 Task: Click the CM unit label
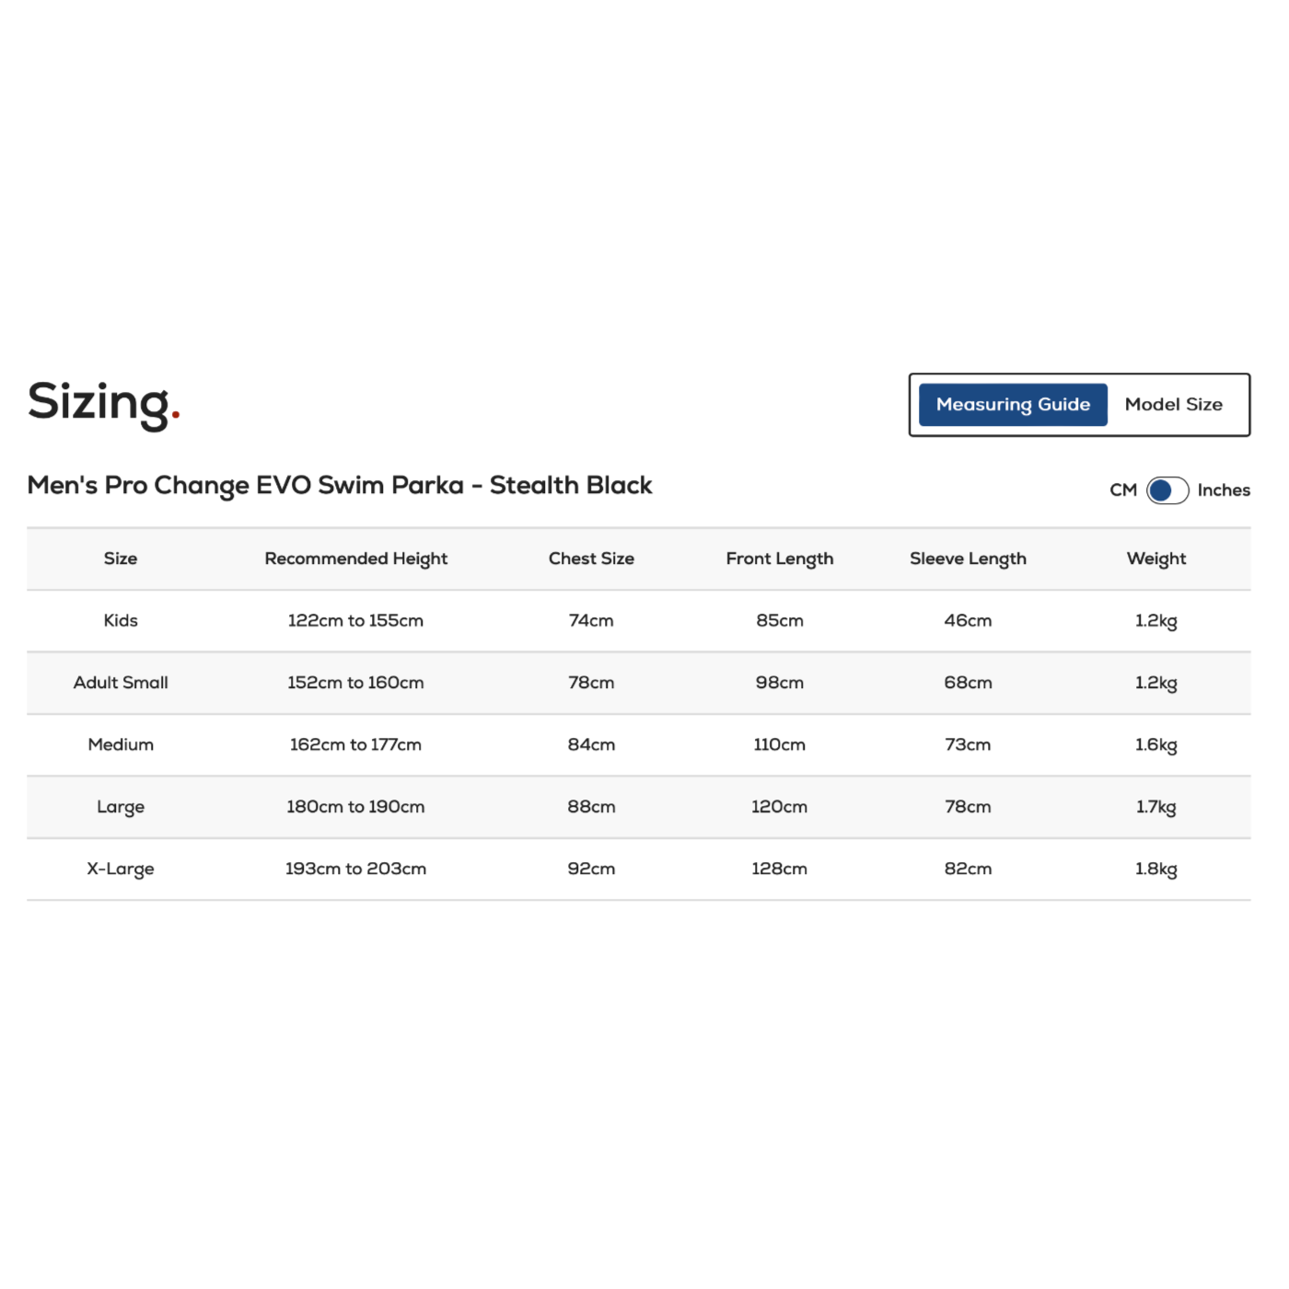click(1122, 490)
